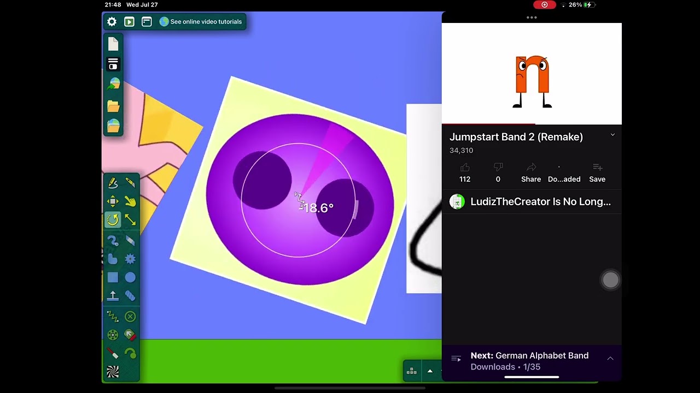Viewport: 700px width, 393px height.
Task: Click the playlist queue icon
Action: tap(456, 359)
